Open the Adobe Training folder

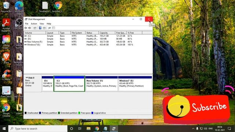pos(19,43)
